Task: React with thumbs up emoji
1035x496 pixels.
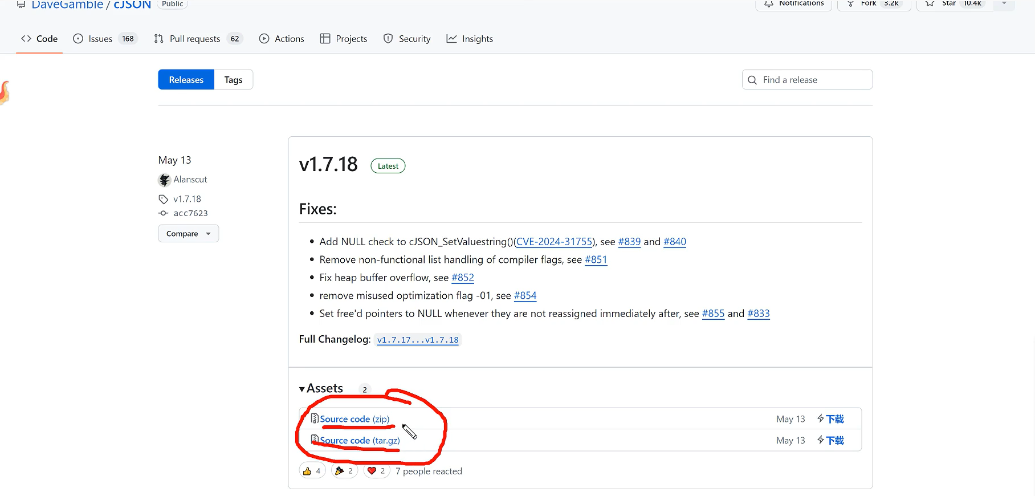Action: pyautogui.click(x=312, y=471)
